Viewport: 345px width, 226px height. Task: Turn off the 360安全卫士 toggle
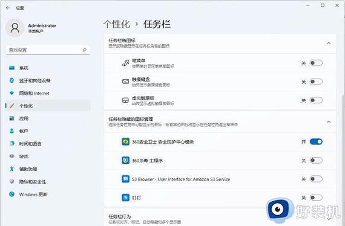(316, 141)
